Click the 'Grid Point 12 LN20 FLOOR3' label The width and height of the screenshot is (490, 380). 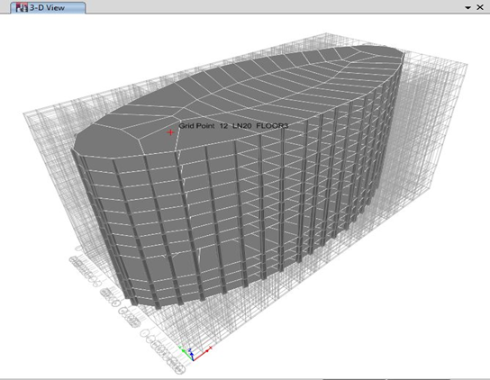tap(233, 126)
